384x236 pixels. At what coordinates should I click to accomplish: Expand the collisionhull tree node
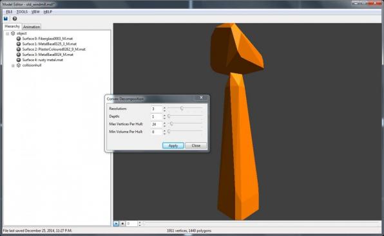coord(13,66)
